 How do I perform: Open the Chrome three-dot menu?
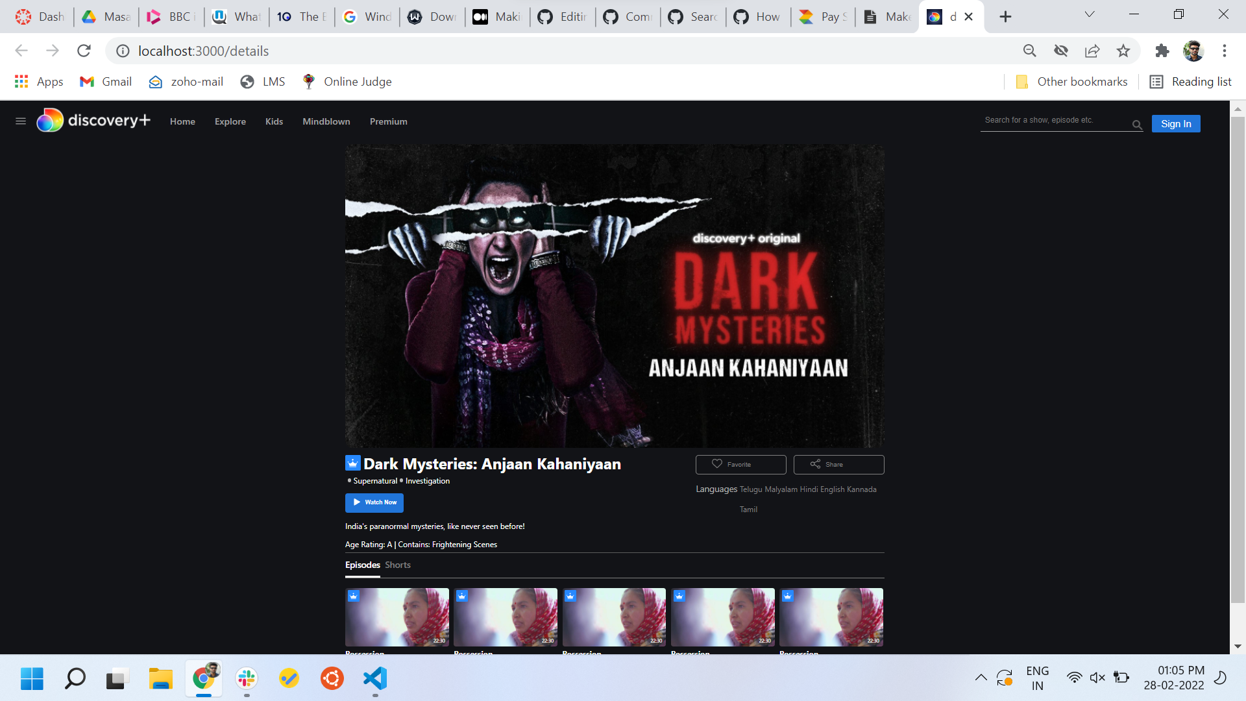point(1225,51)
